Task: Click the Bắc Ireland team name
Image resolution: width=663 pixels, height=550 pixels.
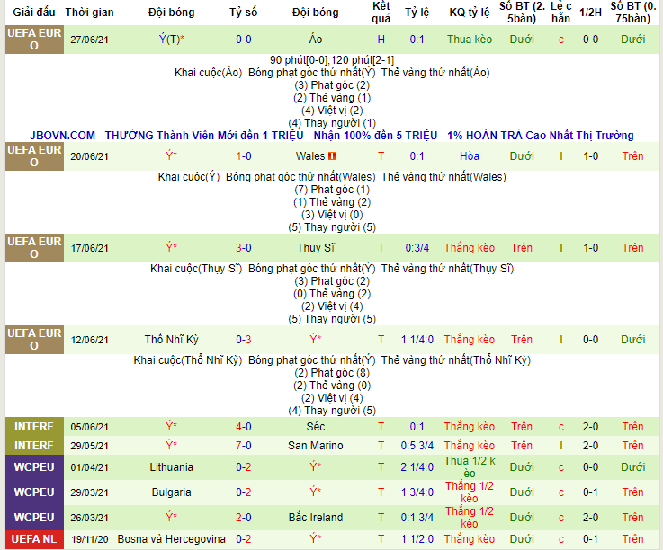Action: tap(315, 517)
